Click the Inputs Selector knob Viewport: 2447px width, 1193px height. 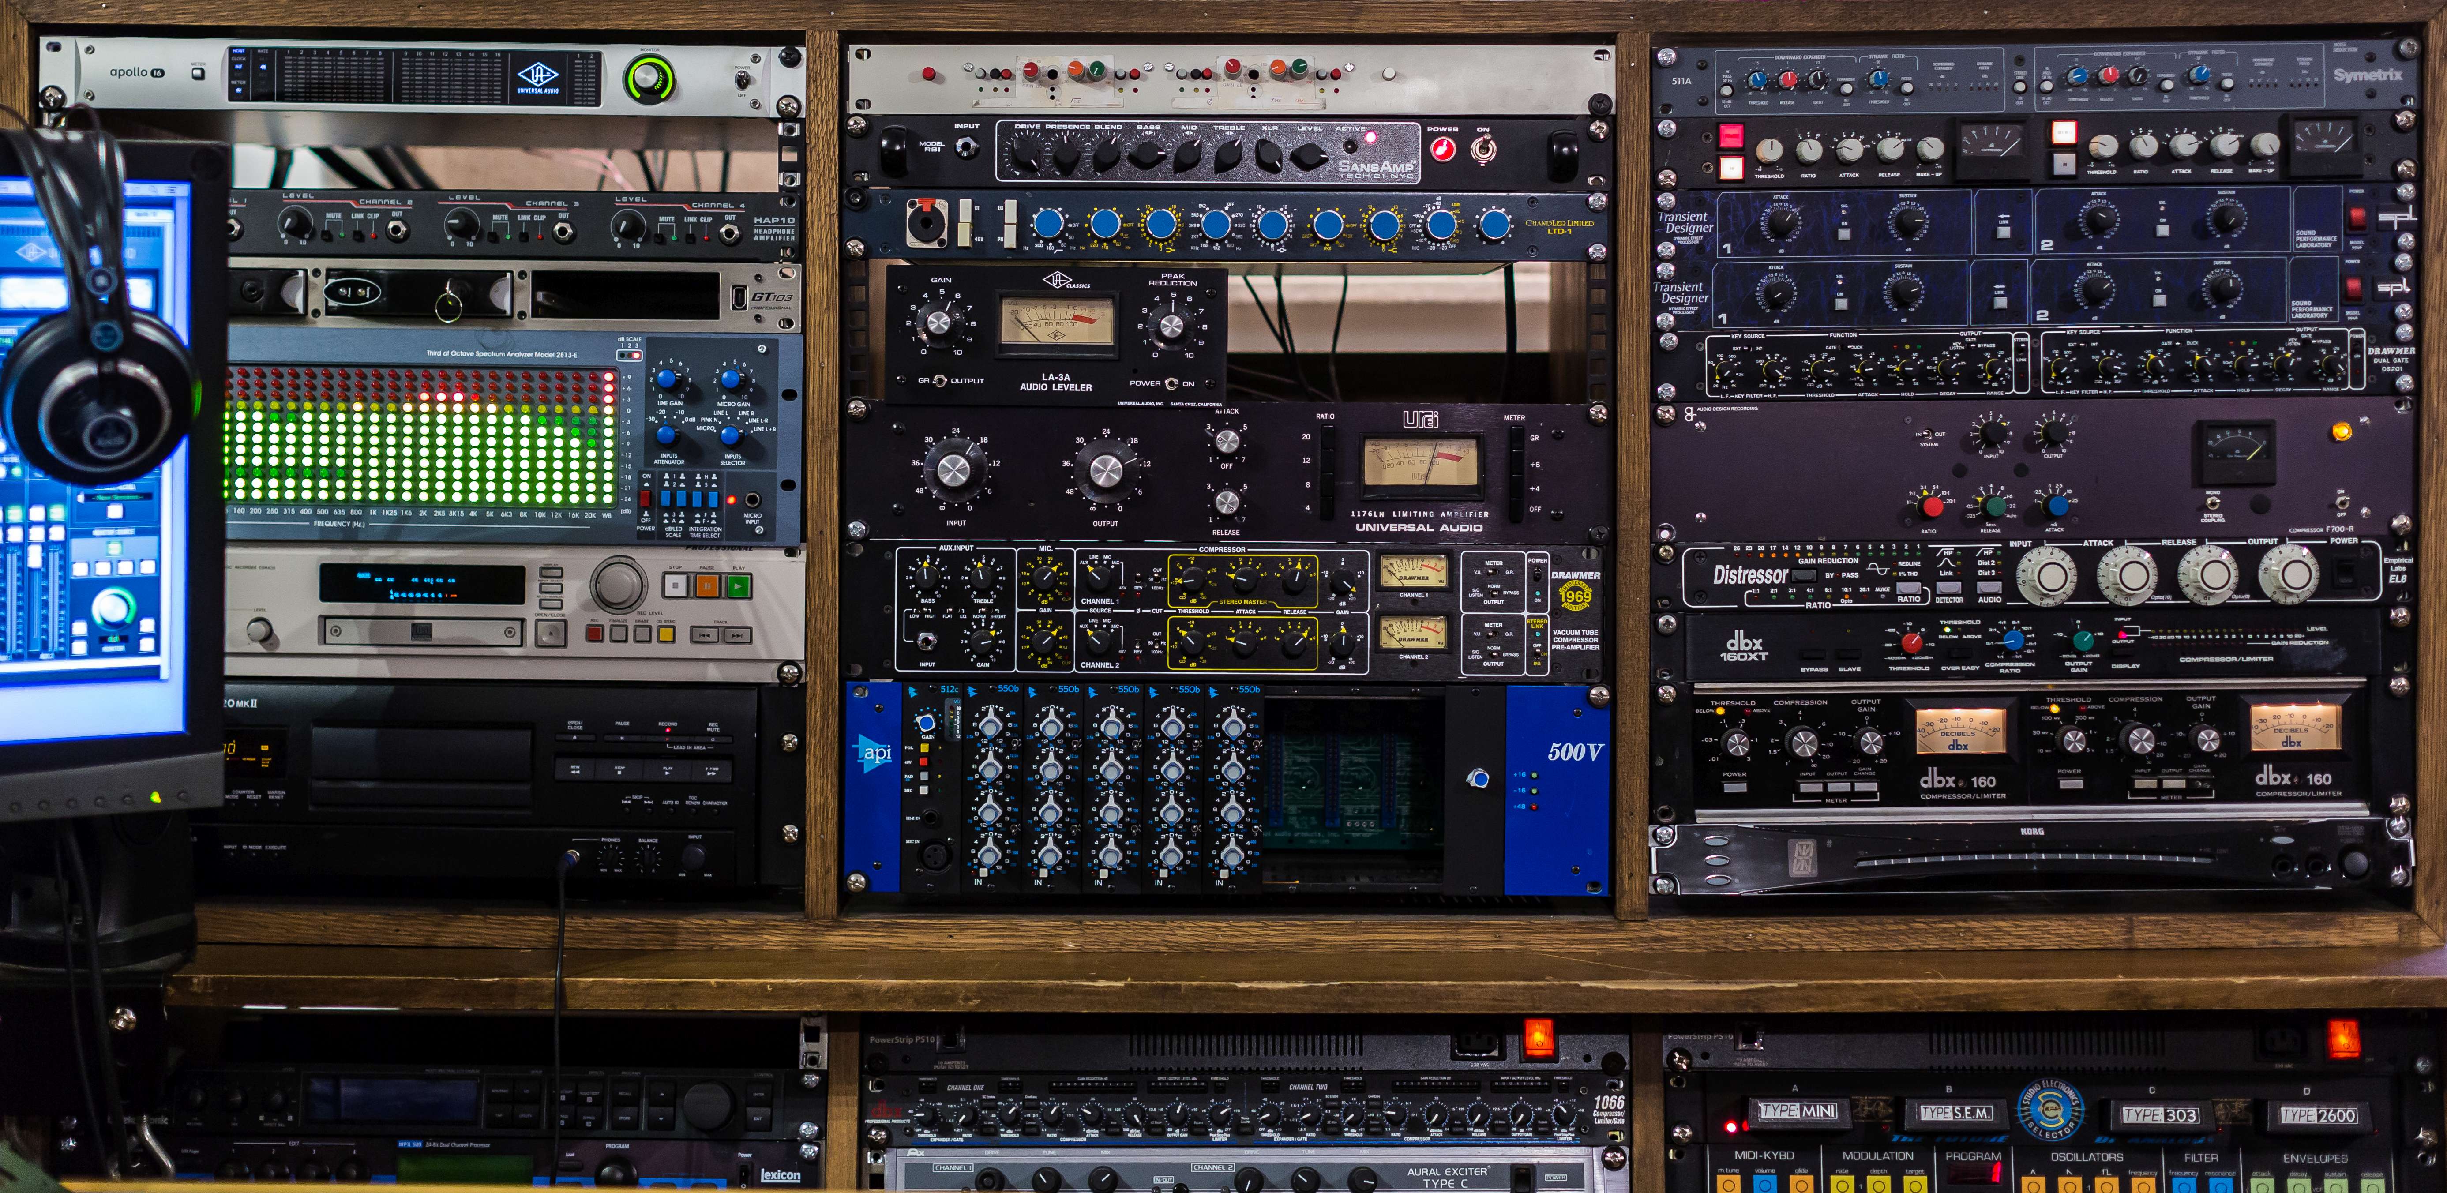[x=731, y=435]
